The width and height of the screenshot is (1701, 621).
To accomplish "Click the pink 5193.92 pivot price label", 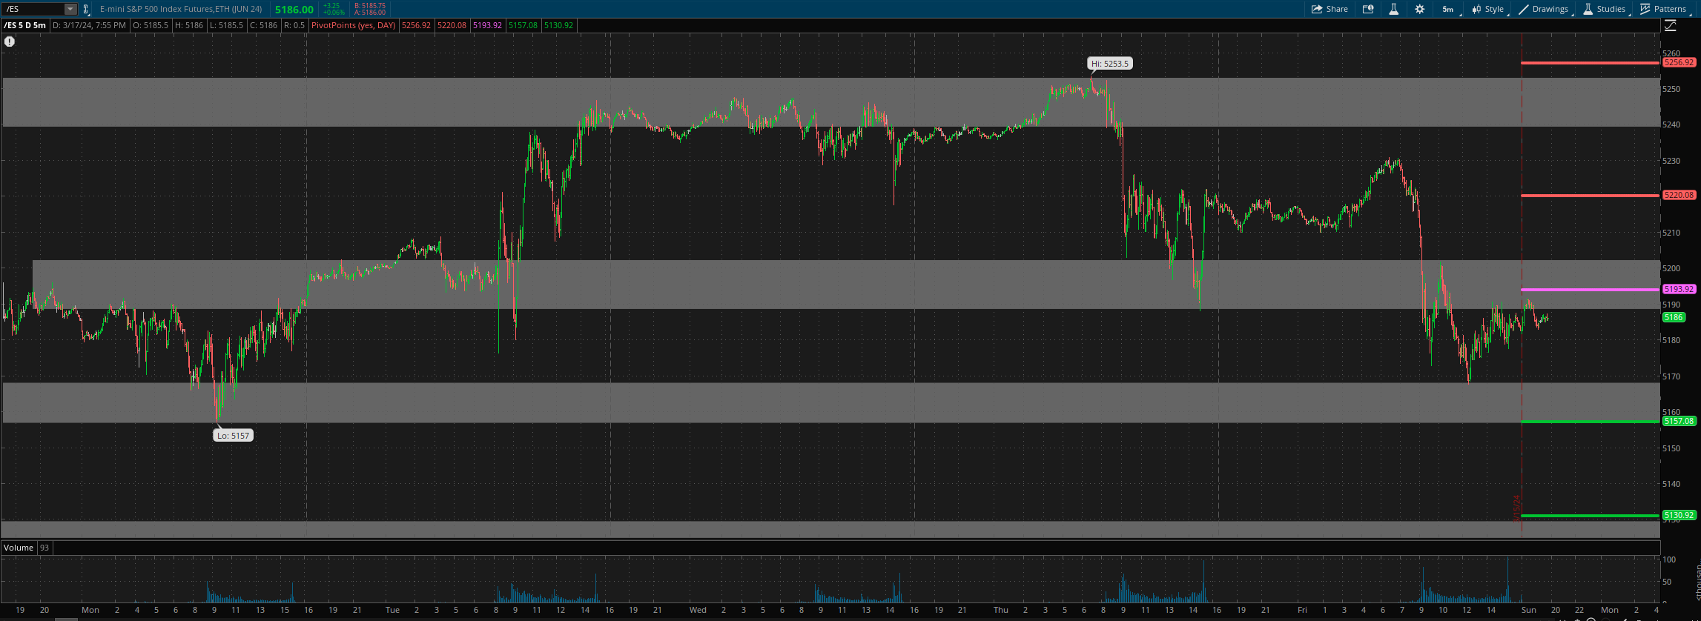I will click(1678, 289).
